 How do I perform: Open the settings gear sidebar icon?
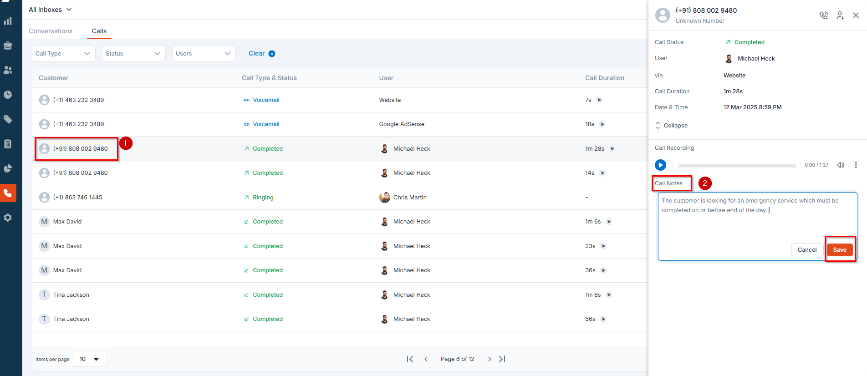8,218
